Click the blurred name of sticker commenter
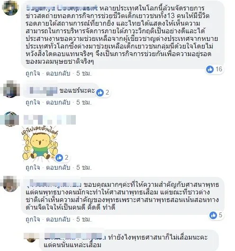This screenshot has width=235, height=251. tap(50, 120)
